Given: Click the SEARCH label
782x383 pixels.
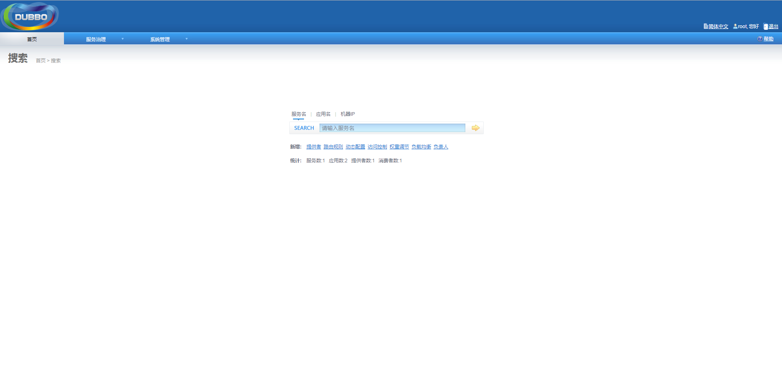Looking at the screenshot, I should (304, 128).
